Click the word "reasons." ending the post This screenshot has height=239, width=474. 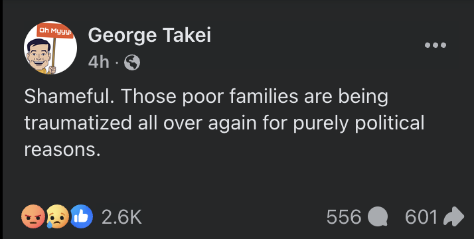[x=62, y=150]
